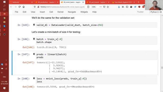Open the notebook File menu
Image resolution: width=163 pixels, height=92 pixels.
(x=16, y=12)
